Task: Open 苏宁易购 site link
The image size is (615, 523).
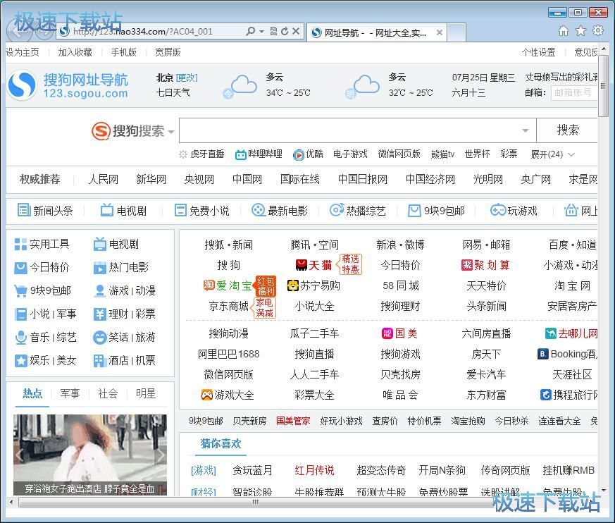Action: click(313, 285)
